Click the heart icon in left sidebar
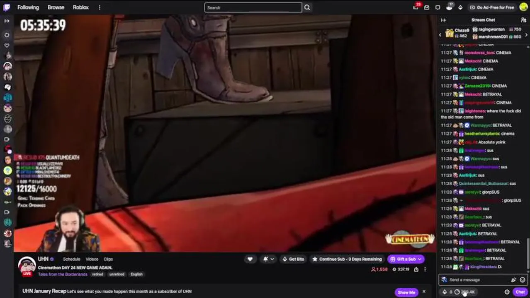 [x=7, y=45]
